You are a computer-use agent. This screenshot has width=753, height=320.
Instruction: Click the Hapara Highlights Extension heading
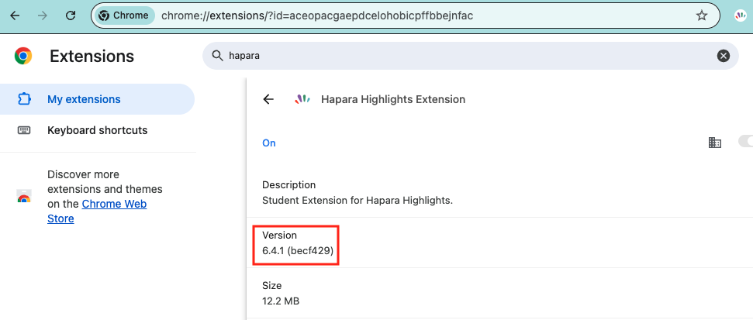pos(393,99)
